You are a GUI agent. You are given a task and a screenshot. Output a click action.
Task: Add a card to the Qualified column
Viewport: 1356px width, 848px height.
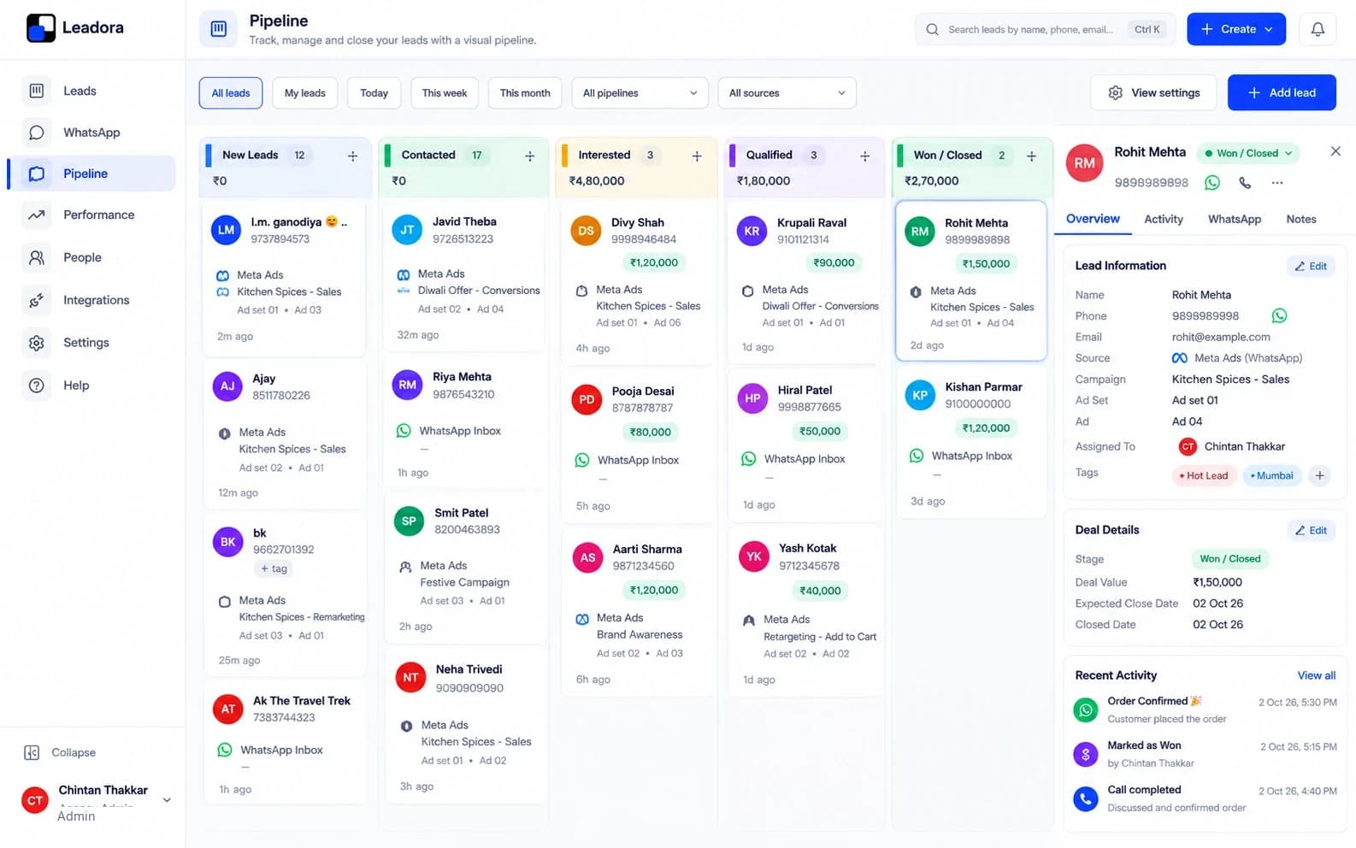tap(864, 156)
